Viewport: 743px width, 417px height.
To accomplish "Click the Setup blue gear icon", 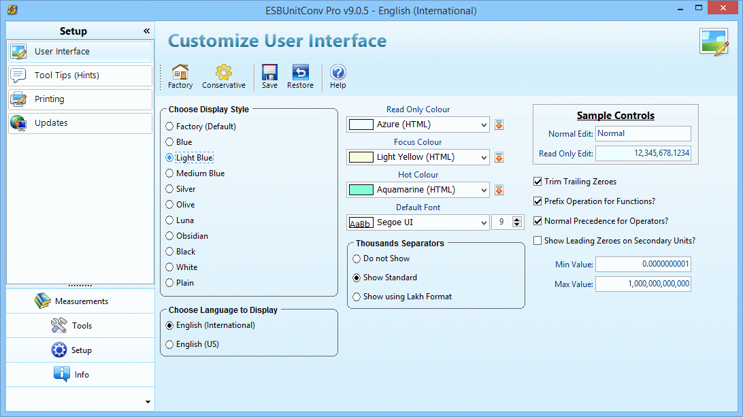I will coord(59,350).
